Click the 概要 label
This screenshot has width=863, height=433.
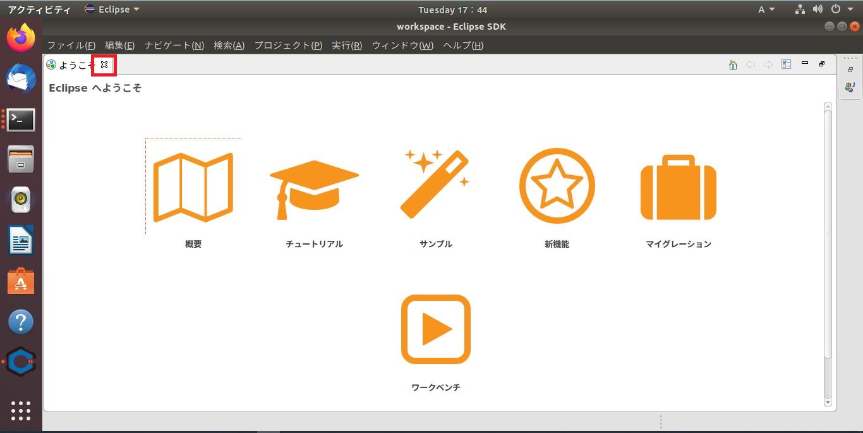coord(193,244)
